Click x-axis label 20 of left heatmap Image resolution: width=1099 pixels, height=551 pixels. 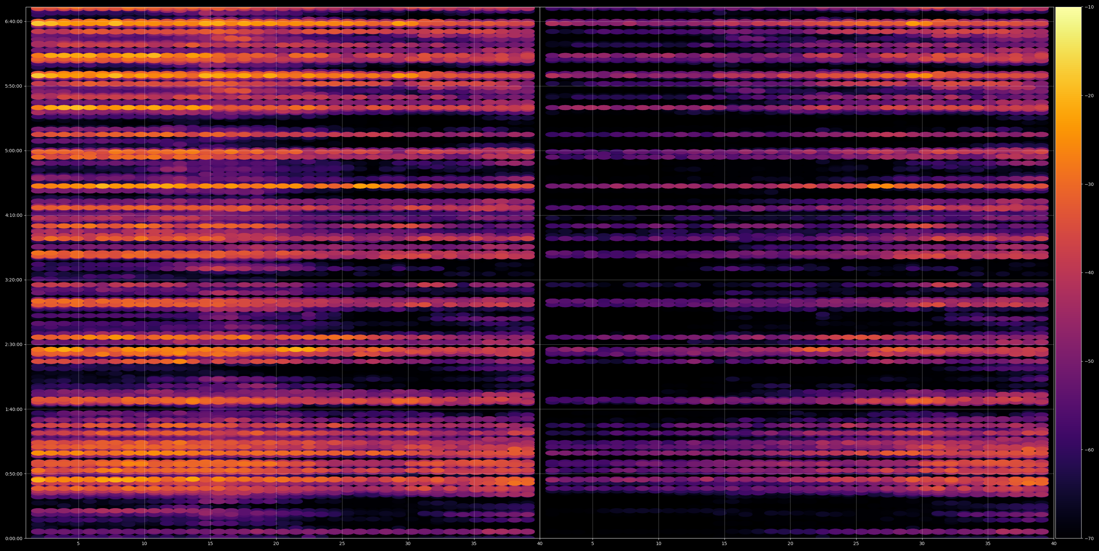(276, 544)
